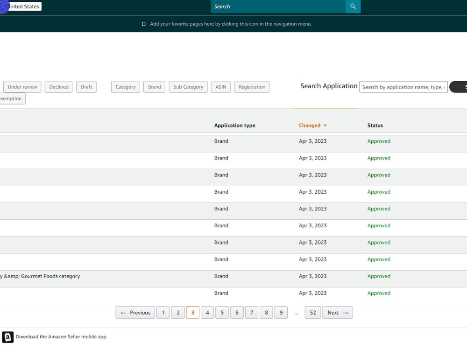Open the Amazon Seller app icon
This screenshot has height=350, width=467.
pyautogui.click(x=8, y=337)
